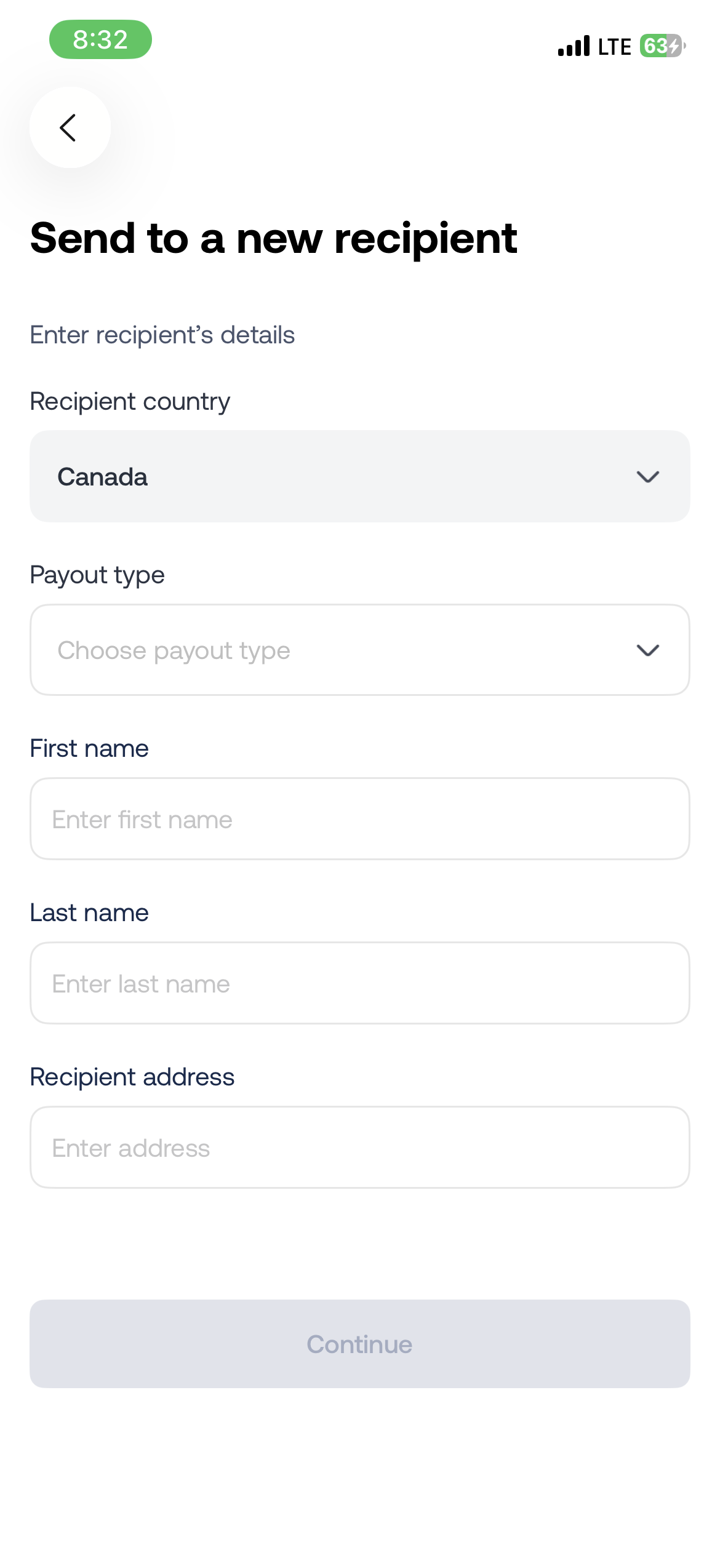Tap the Enter first name field
Image resolution: width=720 pixels, height=1558 pixels.
point(360,818)
